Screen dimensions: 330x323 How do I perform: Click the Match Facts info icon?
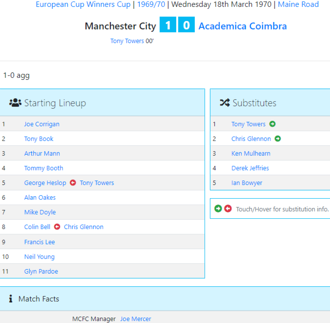pos(11,299)
